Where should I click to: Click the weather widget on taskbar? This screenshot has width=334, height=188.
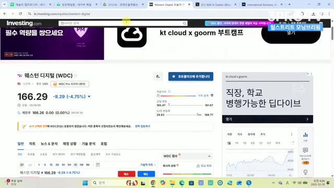coord(14,182)
